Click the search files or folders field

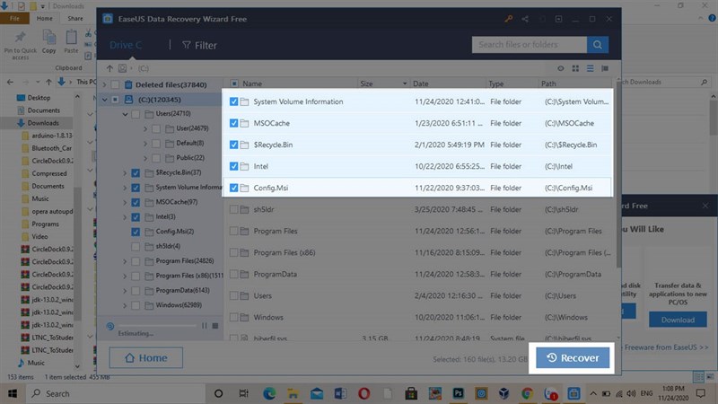point(529,44)
